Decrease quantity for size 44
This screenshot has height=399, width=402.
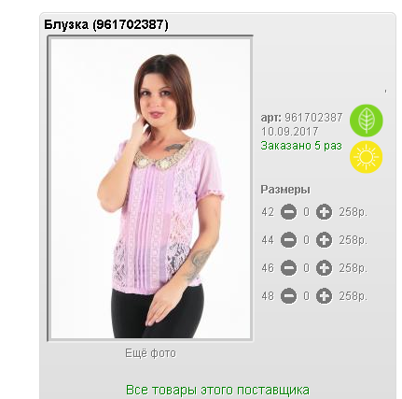click(x=288, y=240)
